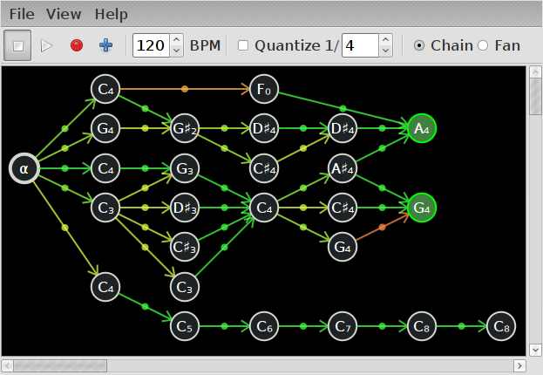This screenshot has height=375, width=543.
Task: Select the D♯4 node feeding into A4
Action: 343,128
